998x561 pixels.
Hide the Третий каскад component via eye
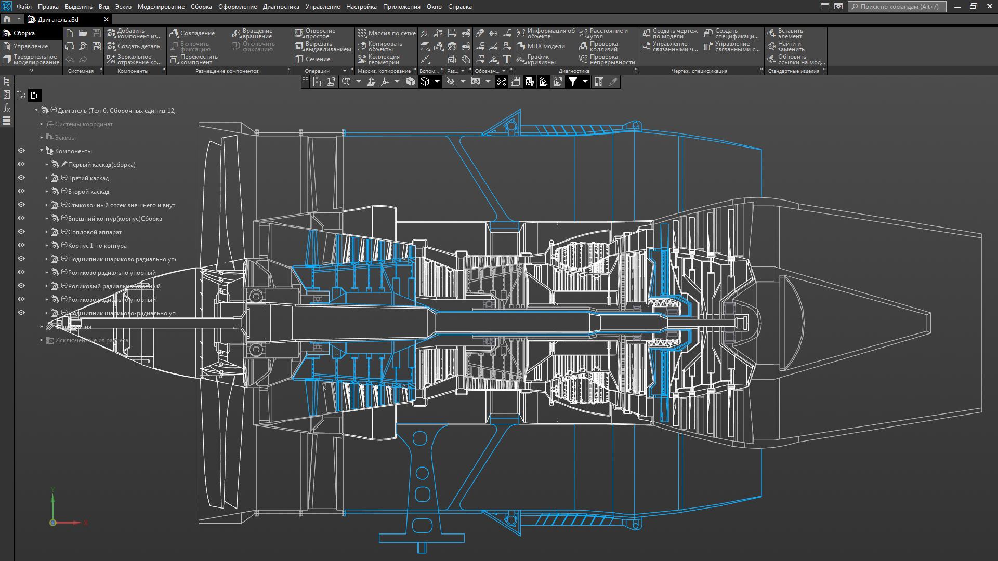coord(21,178)
